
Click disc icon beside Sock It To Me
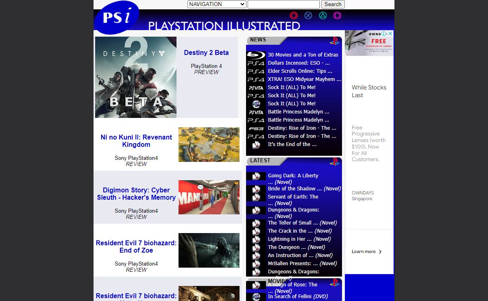(256, 104)
